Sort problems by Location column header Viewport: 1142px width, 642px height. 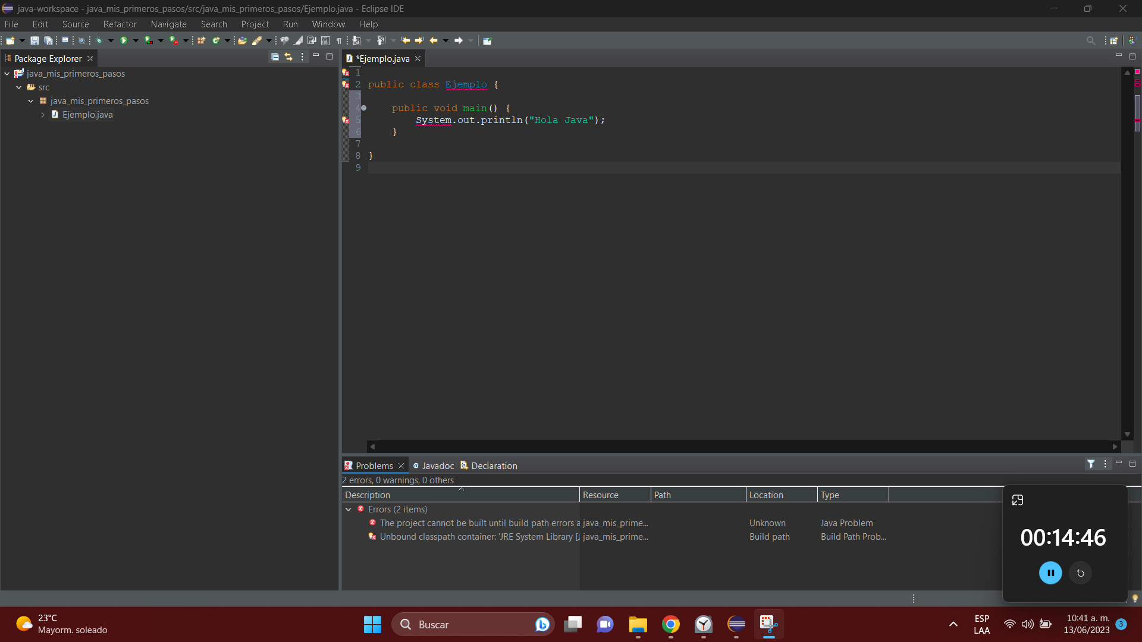pyautogui.click(x=782, y=495)
